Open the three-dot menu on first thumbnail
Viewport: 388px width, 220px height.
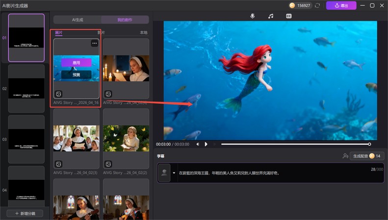point(94,44)
